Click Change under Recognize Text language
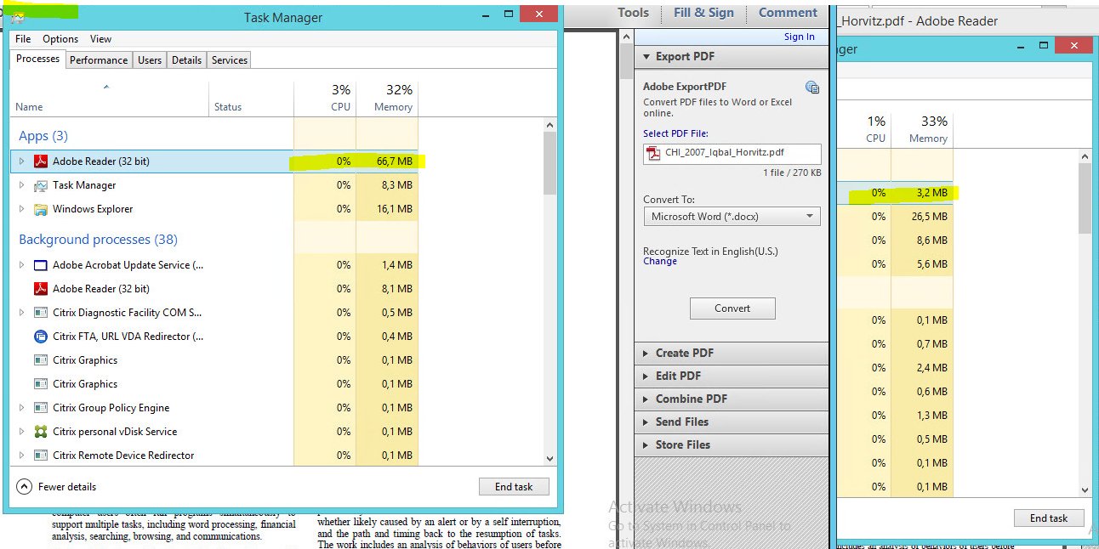The height and width of the screenshot is (549, 1099). (x=660, y=262)
